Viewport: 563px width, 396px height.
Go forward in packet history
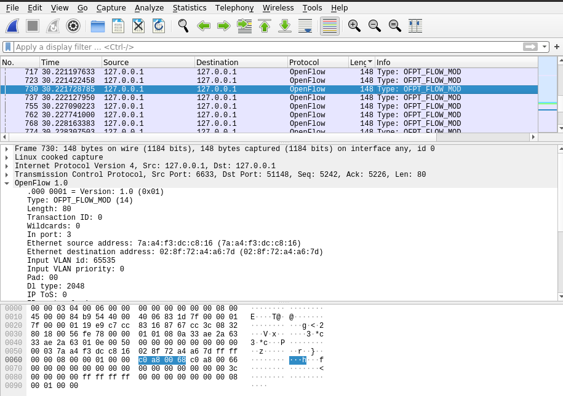pyautogui.click(x=224, y=26)
